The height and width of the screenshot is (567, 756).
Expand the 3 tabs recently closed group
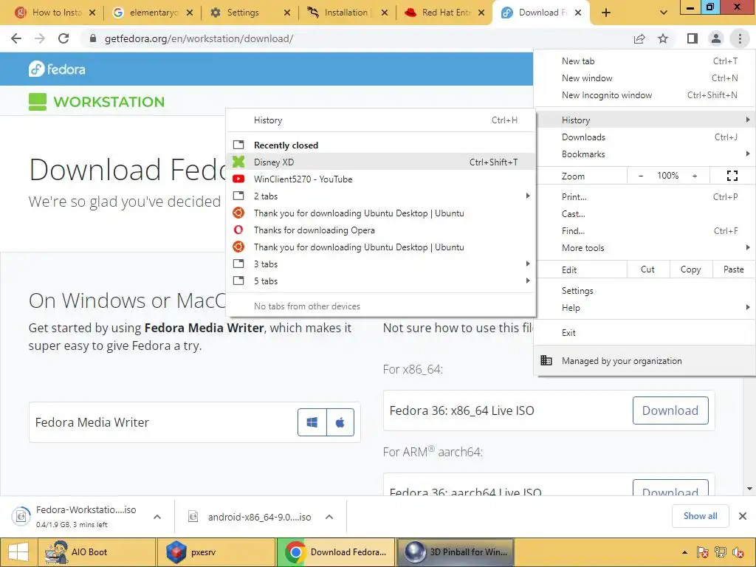[x=381, y=264]
